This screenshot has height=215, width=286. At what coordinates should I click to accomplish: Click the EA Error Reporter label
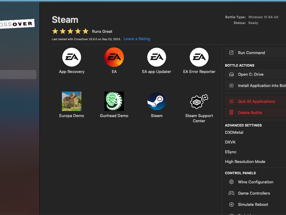199,71
